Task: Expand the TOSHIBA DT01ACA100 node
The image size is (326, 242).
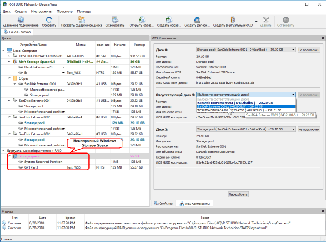Action: click(x=9, y=56)
